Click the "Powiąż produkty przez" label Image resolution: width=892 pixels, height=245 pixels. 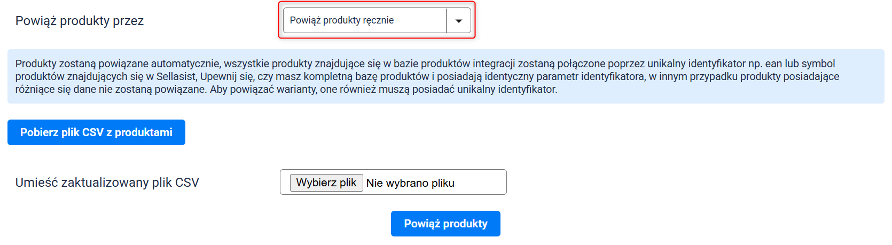pos(80,21)
